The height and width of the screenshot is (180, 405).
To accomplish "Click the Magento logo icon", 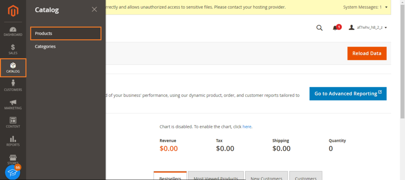I will (13, 11).
